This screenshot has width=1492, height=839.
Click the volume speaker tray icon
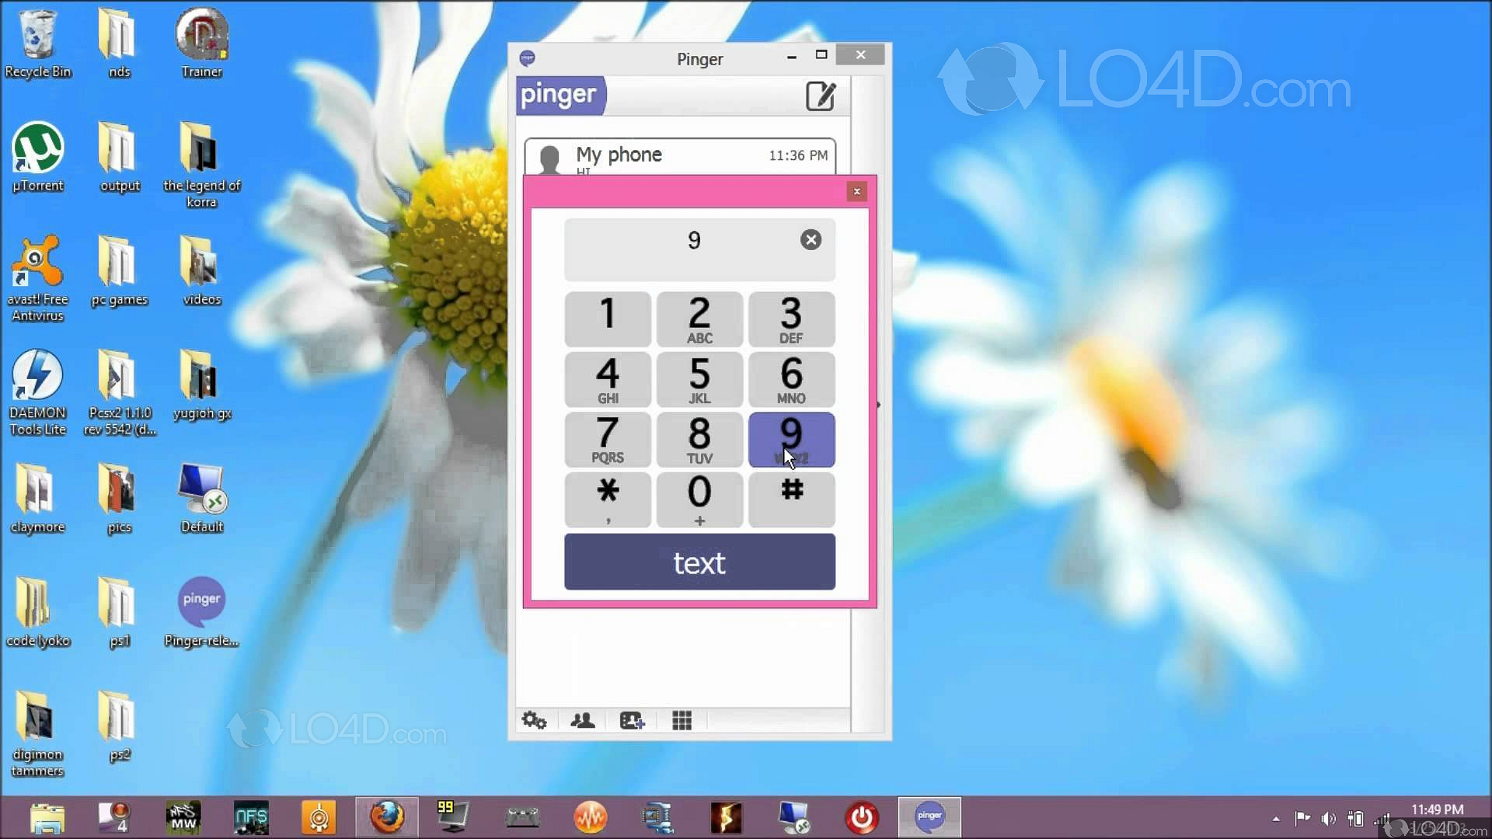click(x=1329, y=819)
